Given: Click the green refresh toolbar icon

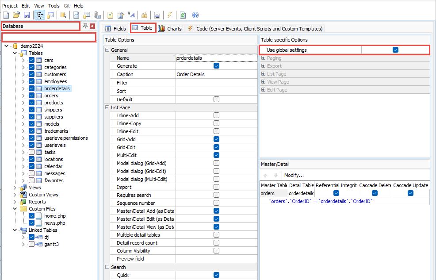Looking at the screenshot, I should point(183,15).
